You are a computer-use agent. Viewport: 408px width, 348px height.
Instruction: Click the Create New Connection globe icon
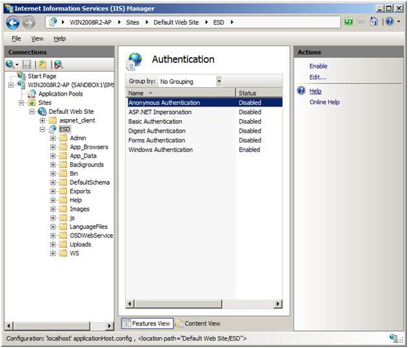click(x=10, y=64)
